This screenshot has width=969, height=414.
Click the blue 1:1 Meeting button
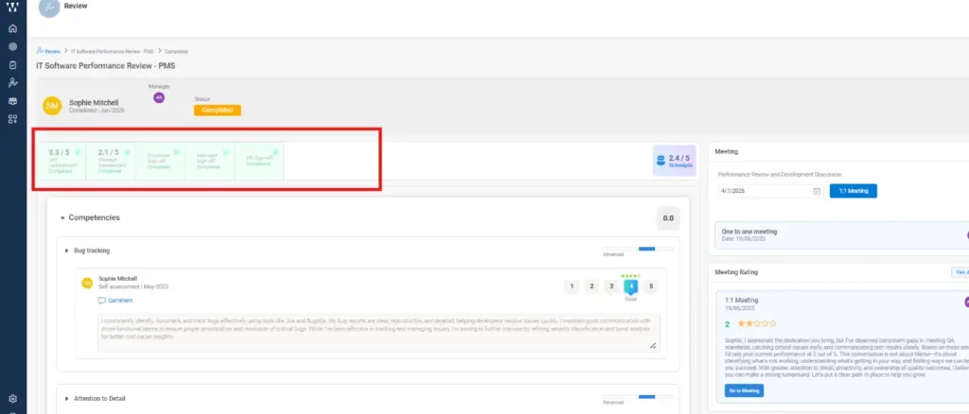point(853,191)
